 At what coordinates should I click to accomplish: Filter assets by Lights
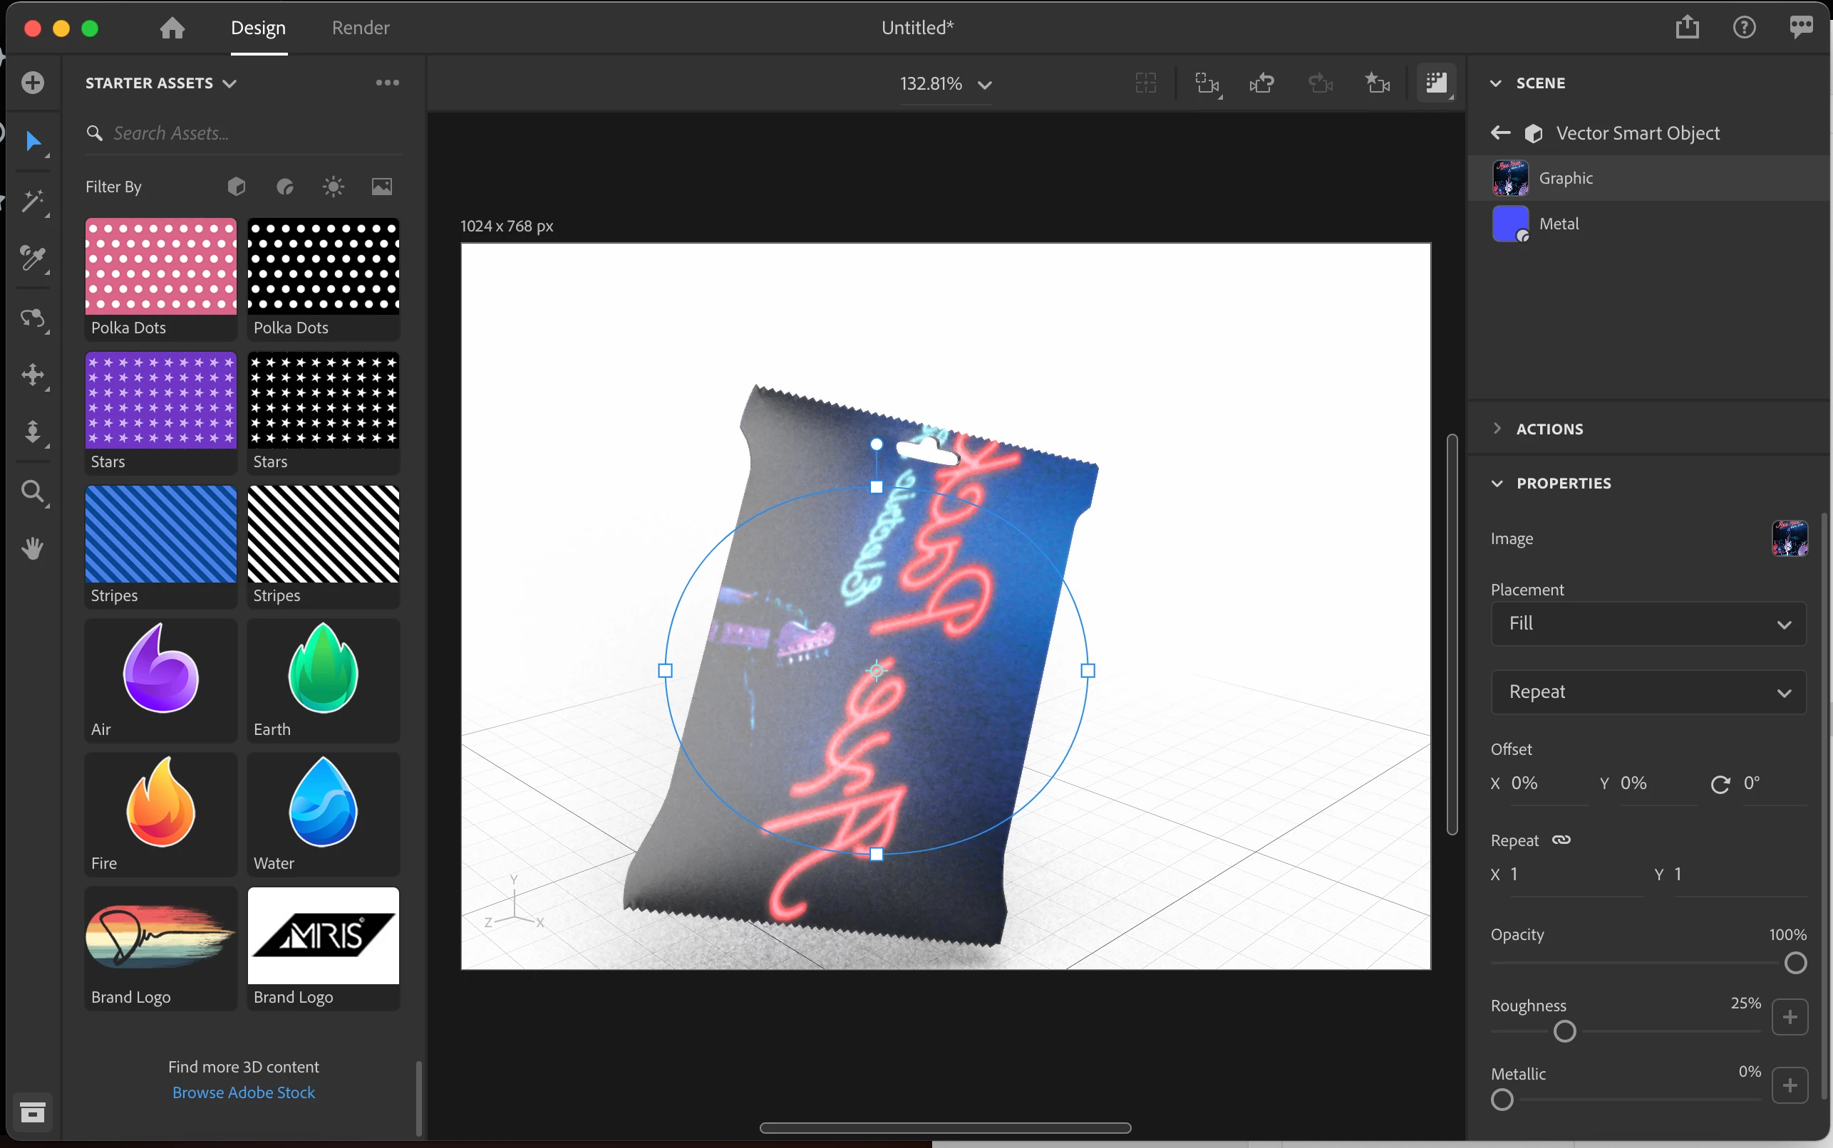[x=334, y=187]
